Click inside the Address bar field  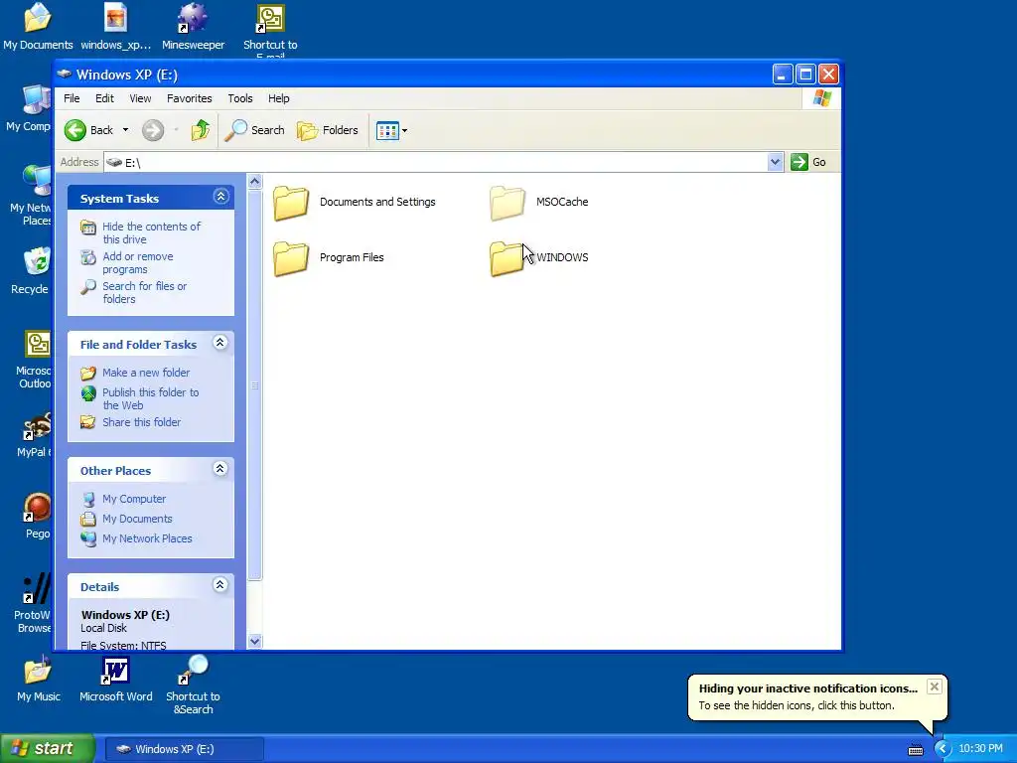pyautogui.click(x=444, y=162)
